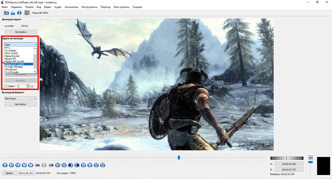Seek forward 60 seconds icon

103,165
